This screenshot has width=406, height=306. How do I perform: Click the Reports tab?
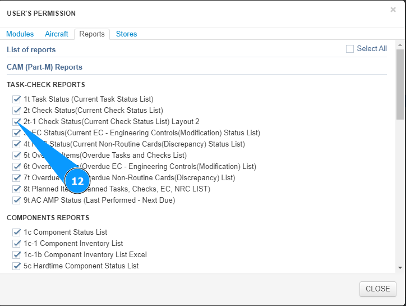click(92, 34)
